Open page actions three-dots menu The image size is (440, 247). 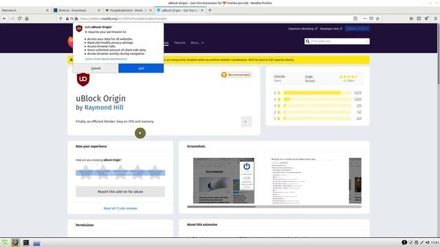tap(364, 19)
